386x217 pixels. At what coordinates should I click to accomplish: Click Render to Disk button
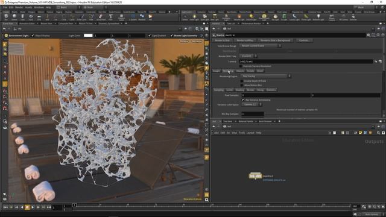222,40
